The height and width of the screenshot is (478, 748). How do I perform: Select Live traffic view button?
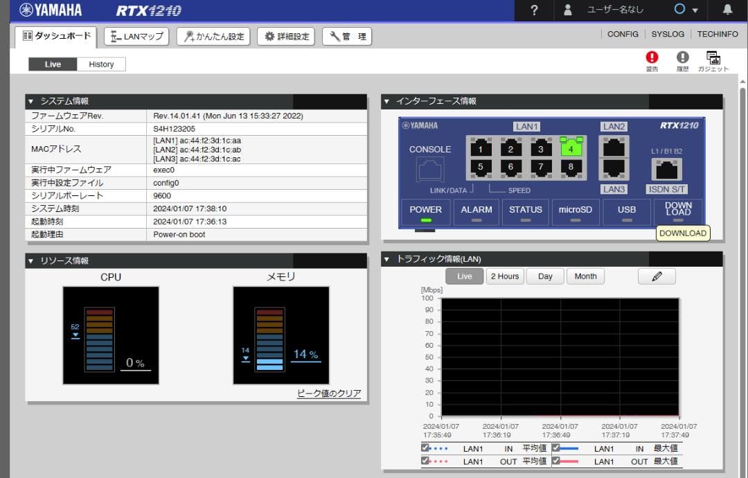pyautogui.click(x=465, y=276)
